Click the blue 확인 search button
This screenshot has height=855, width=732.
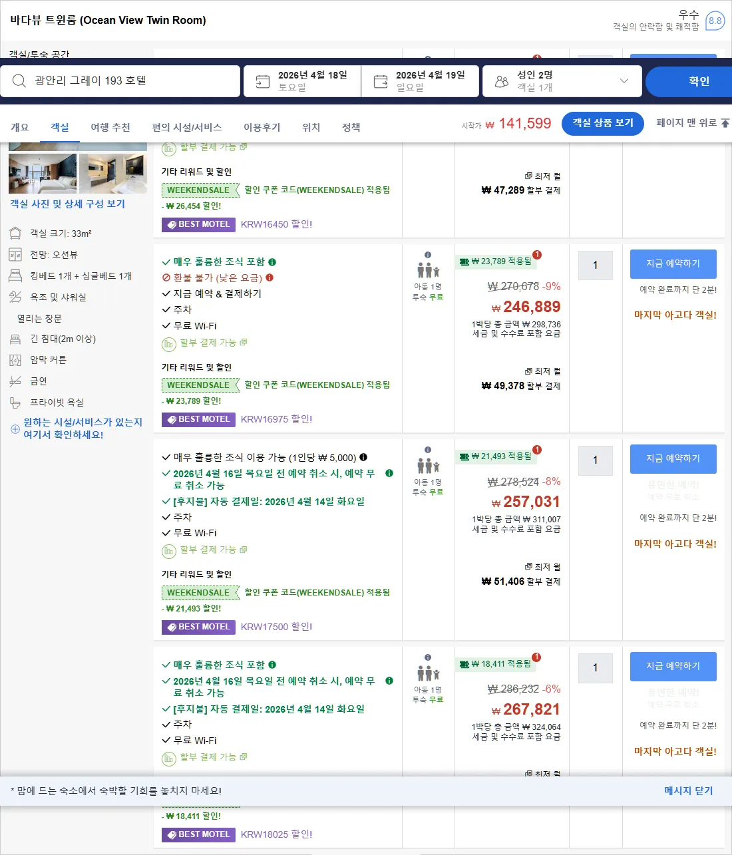689,81
